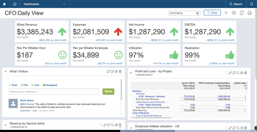Screen dimensions: 257x132
Task: Refresh Revenue by Service Items panel
Action: 109,125
